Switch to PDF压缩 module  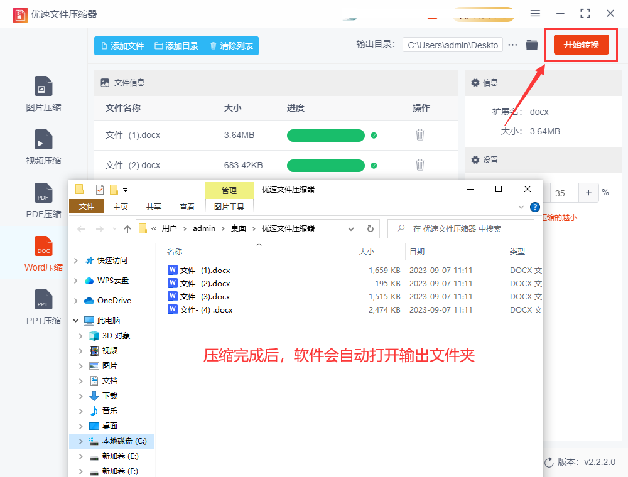(x=43, y=200)
